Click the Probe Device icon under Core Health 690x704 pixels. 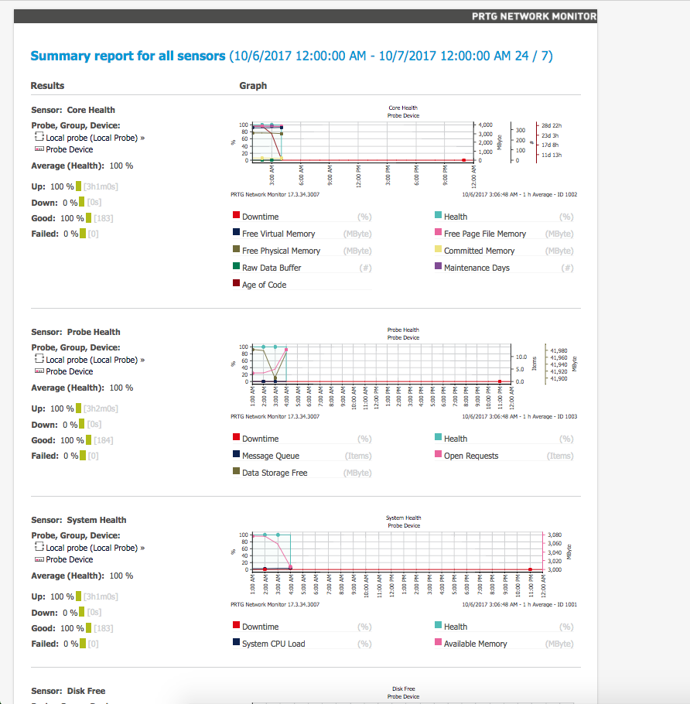(x=39, y=149)
